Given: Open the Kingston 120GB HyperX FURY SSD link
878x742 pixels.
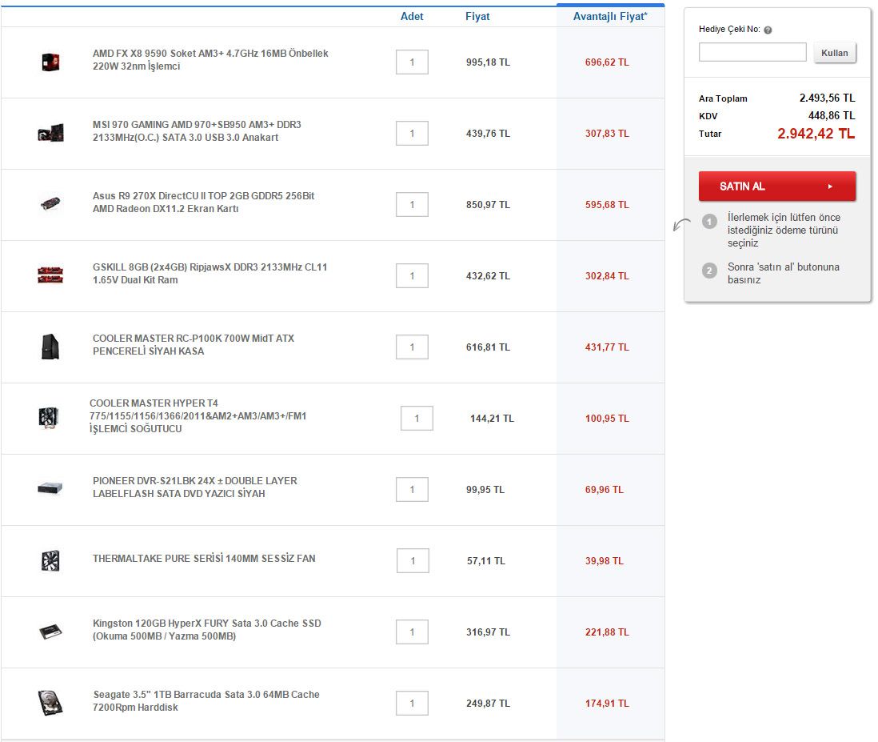Looking at the screenshot, I should tap(206, 630).
